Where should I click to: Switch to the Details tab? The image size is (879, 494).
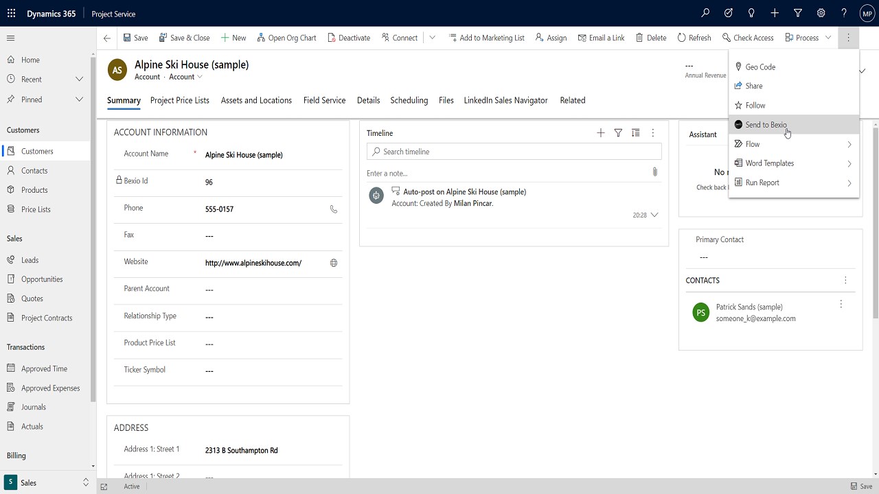tap(368, 100)
